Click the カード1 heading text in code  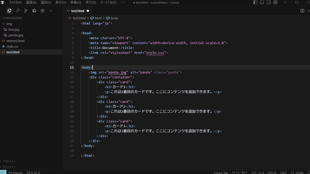(x=119, y=87)
